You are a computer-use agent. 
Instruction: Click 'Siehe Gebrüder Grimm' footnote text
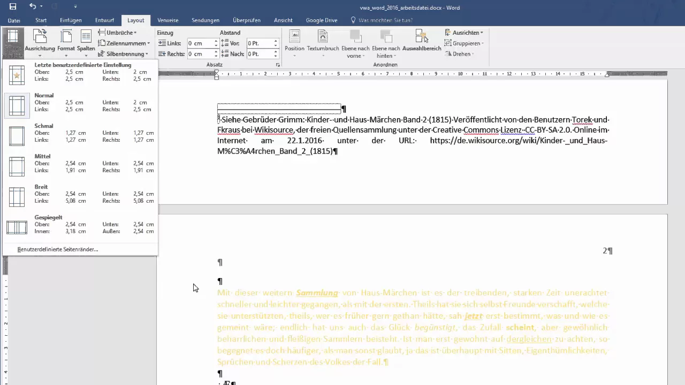(x=262, y=120)
